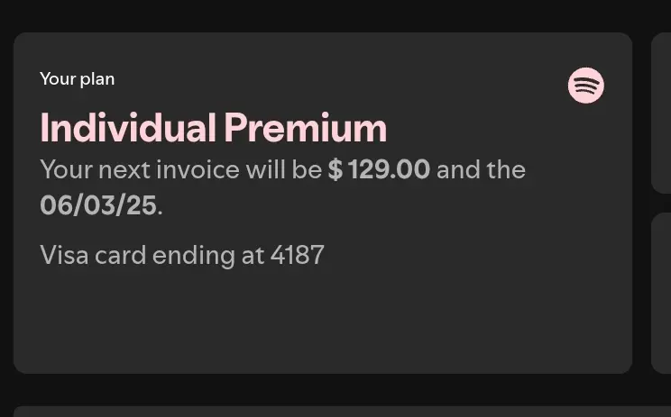Click the $ 129.00 invoice amount
Screen dimensions: 671x417
[x=379, y=169]
